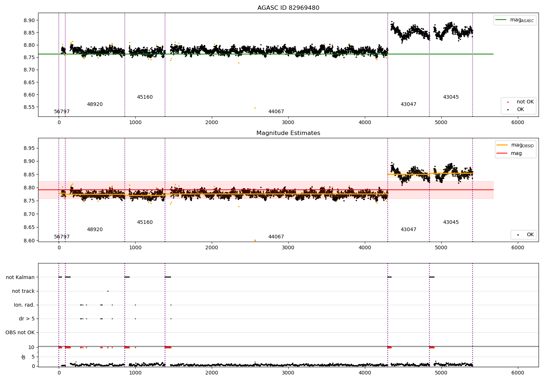Click the 'Magnitude Estimates' plot title

[288, 133]
